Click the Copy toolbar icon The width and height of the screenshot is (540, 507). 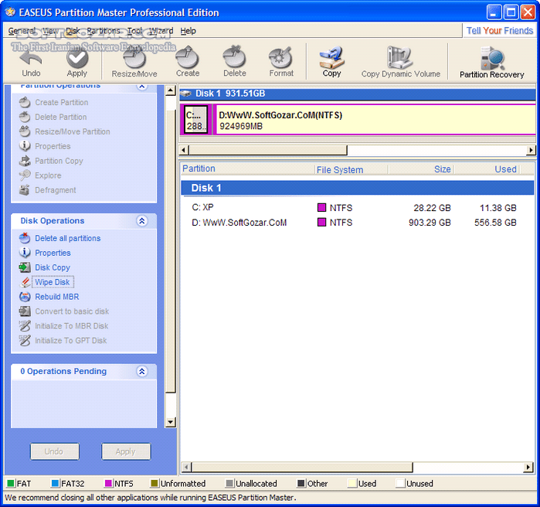(x=331, y=58)
